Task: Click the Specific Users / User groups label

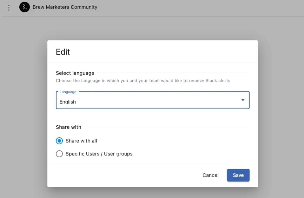Action: pos(99,154)
